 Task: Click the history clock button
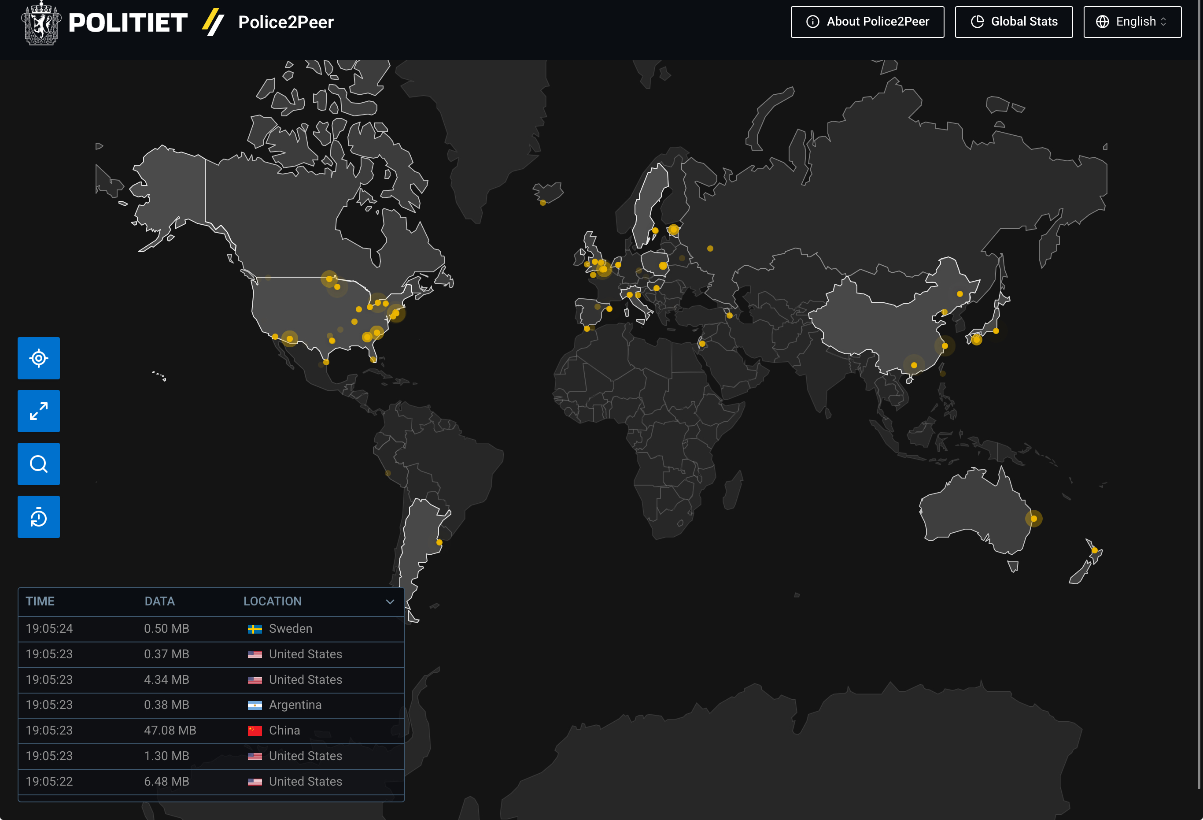click(x=39, y=517)
